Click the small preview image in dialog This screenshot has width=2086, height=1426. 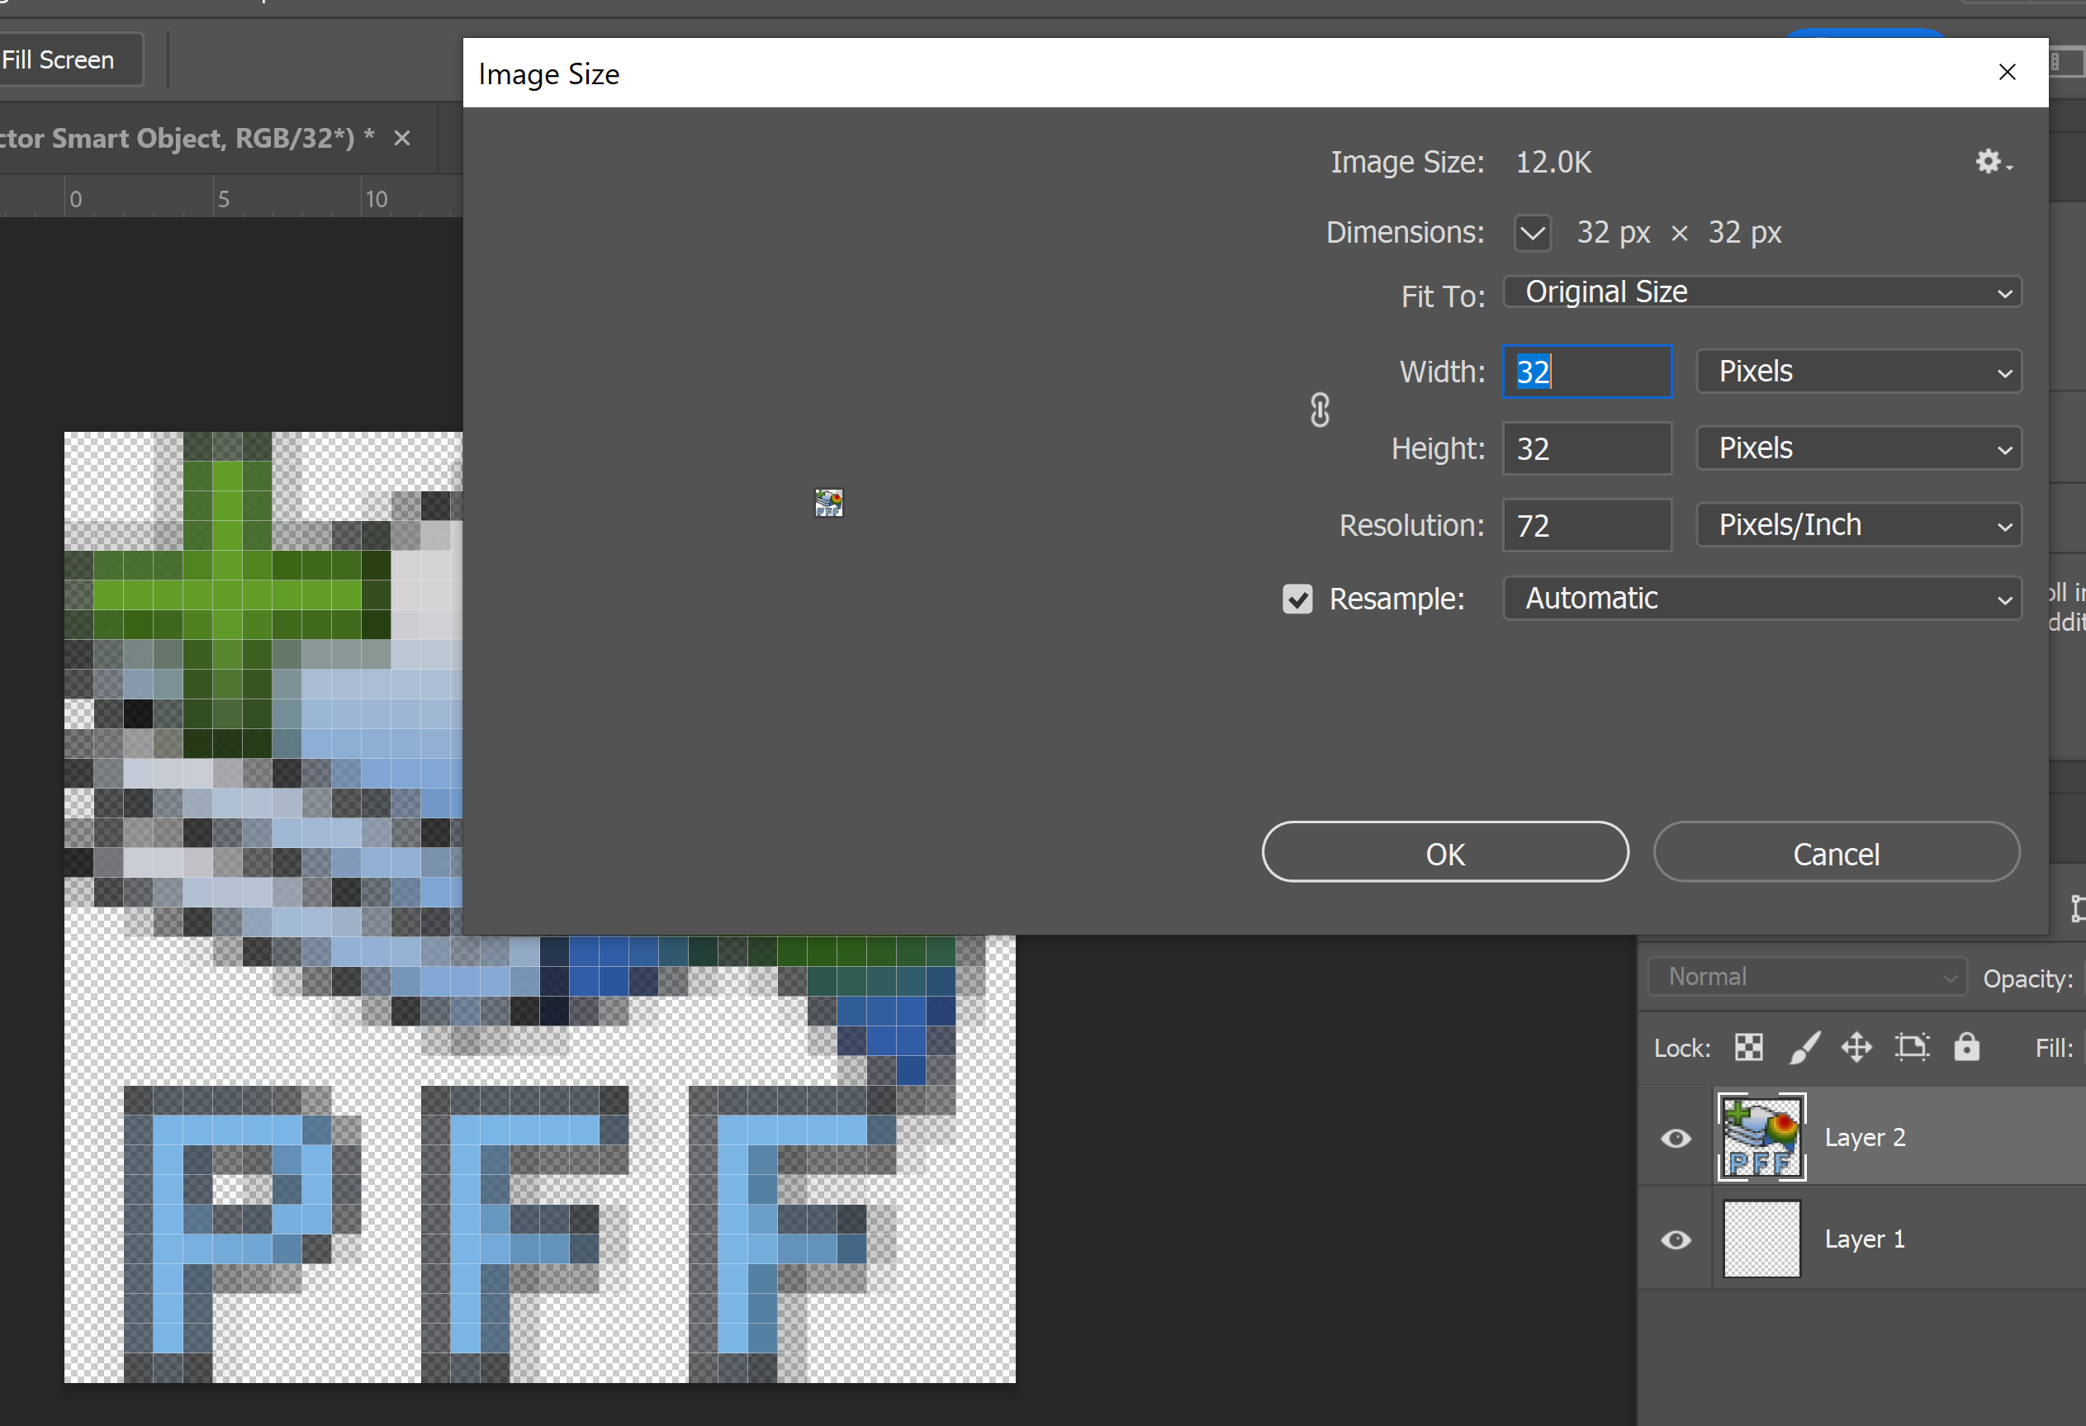click(827, 503)
